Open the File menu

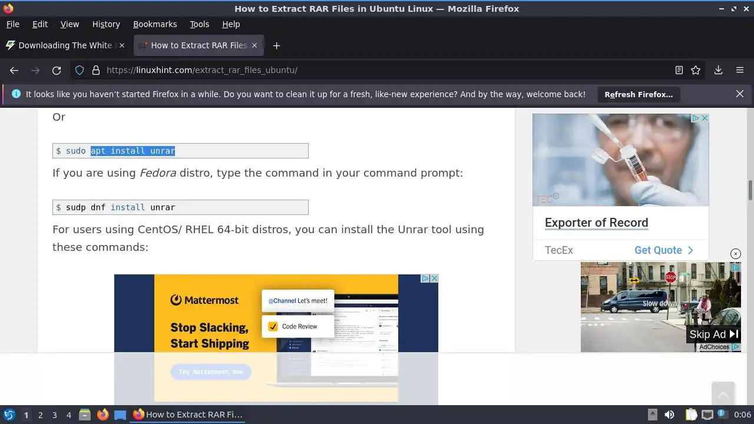[13, 24]
